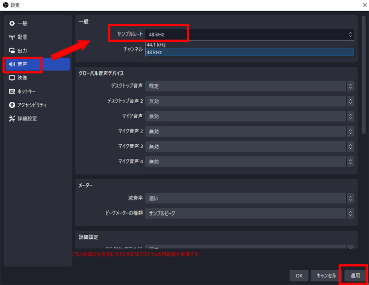Click the サンプルレート dropdown arrow
369x285 pixels.
350,34
